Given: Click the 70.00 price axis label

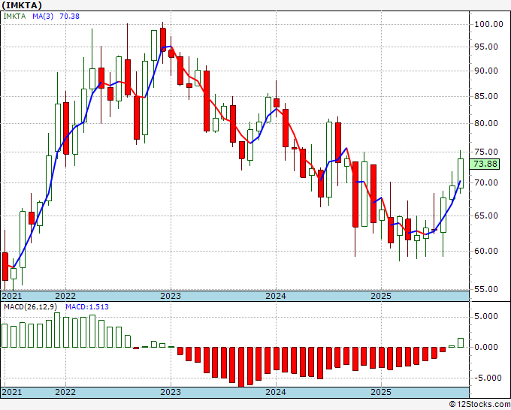Looking at the screenshot, I should 486,182.
